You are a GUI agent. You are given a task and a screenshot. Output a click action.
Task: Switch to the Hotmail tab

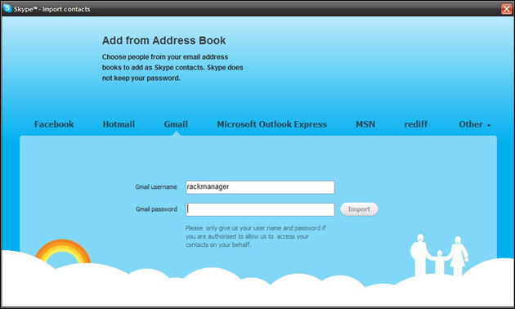119,124
